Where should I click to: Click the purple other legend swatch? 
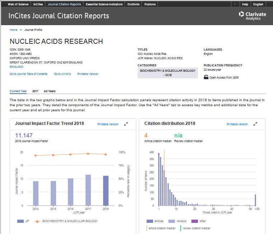coord(195,221)
